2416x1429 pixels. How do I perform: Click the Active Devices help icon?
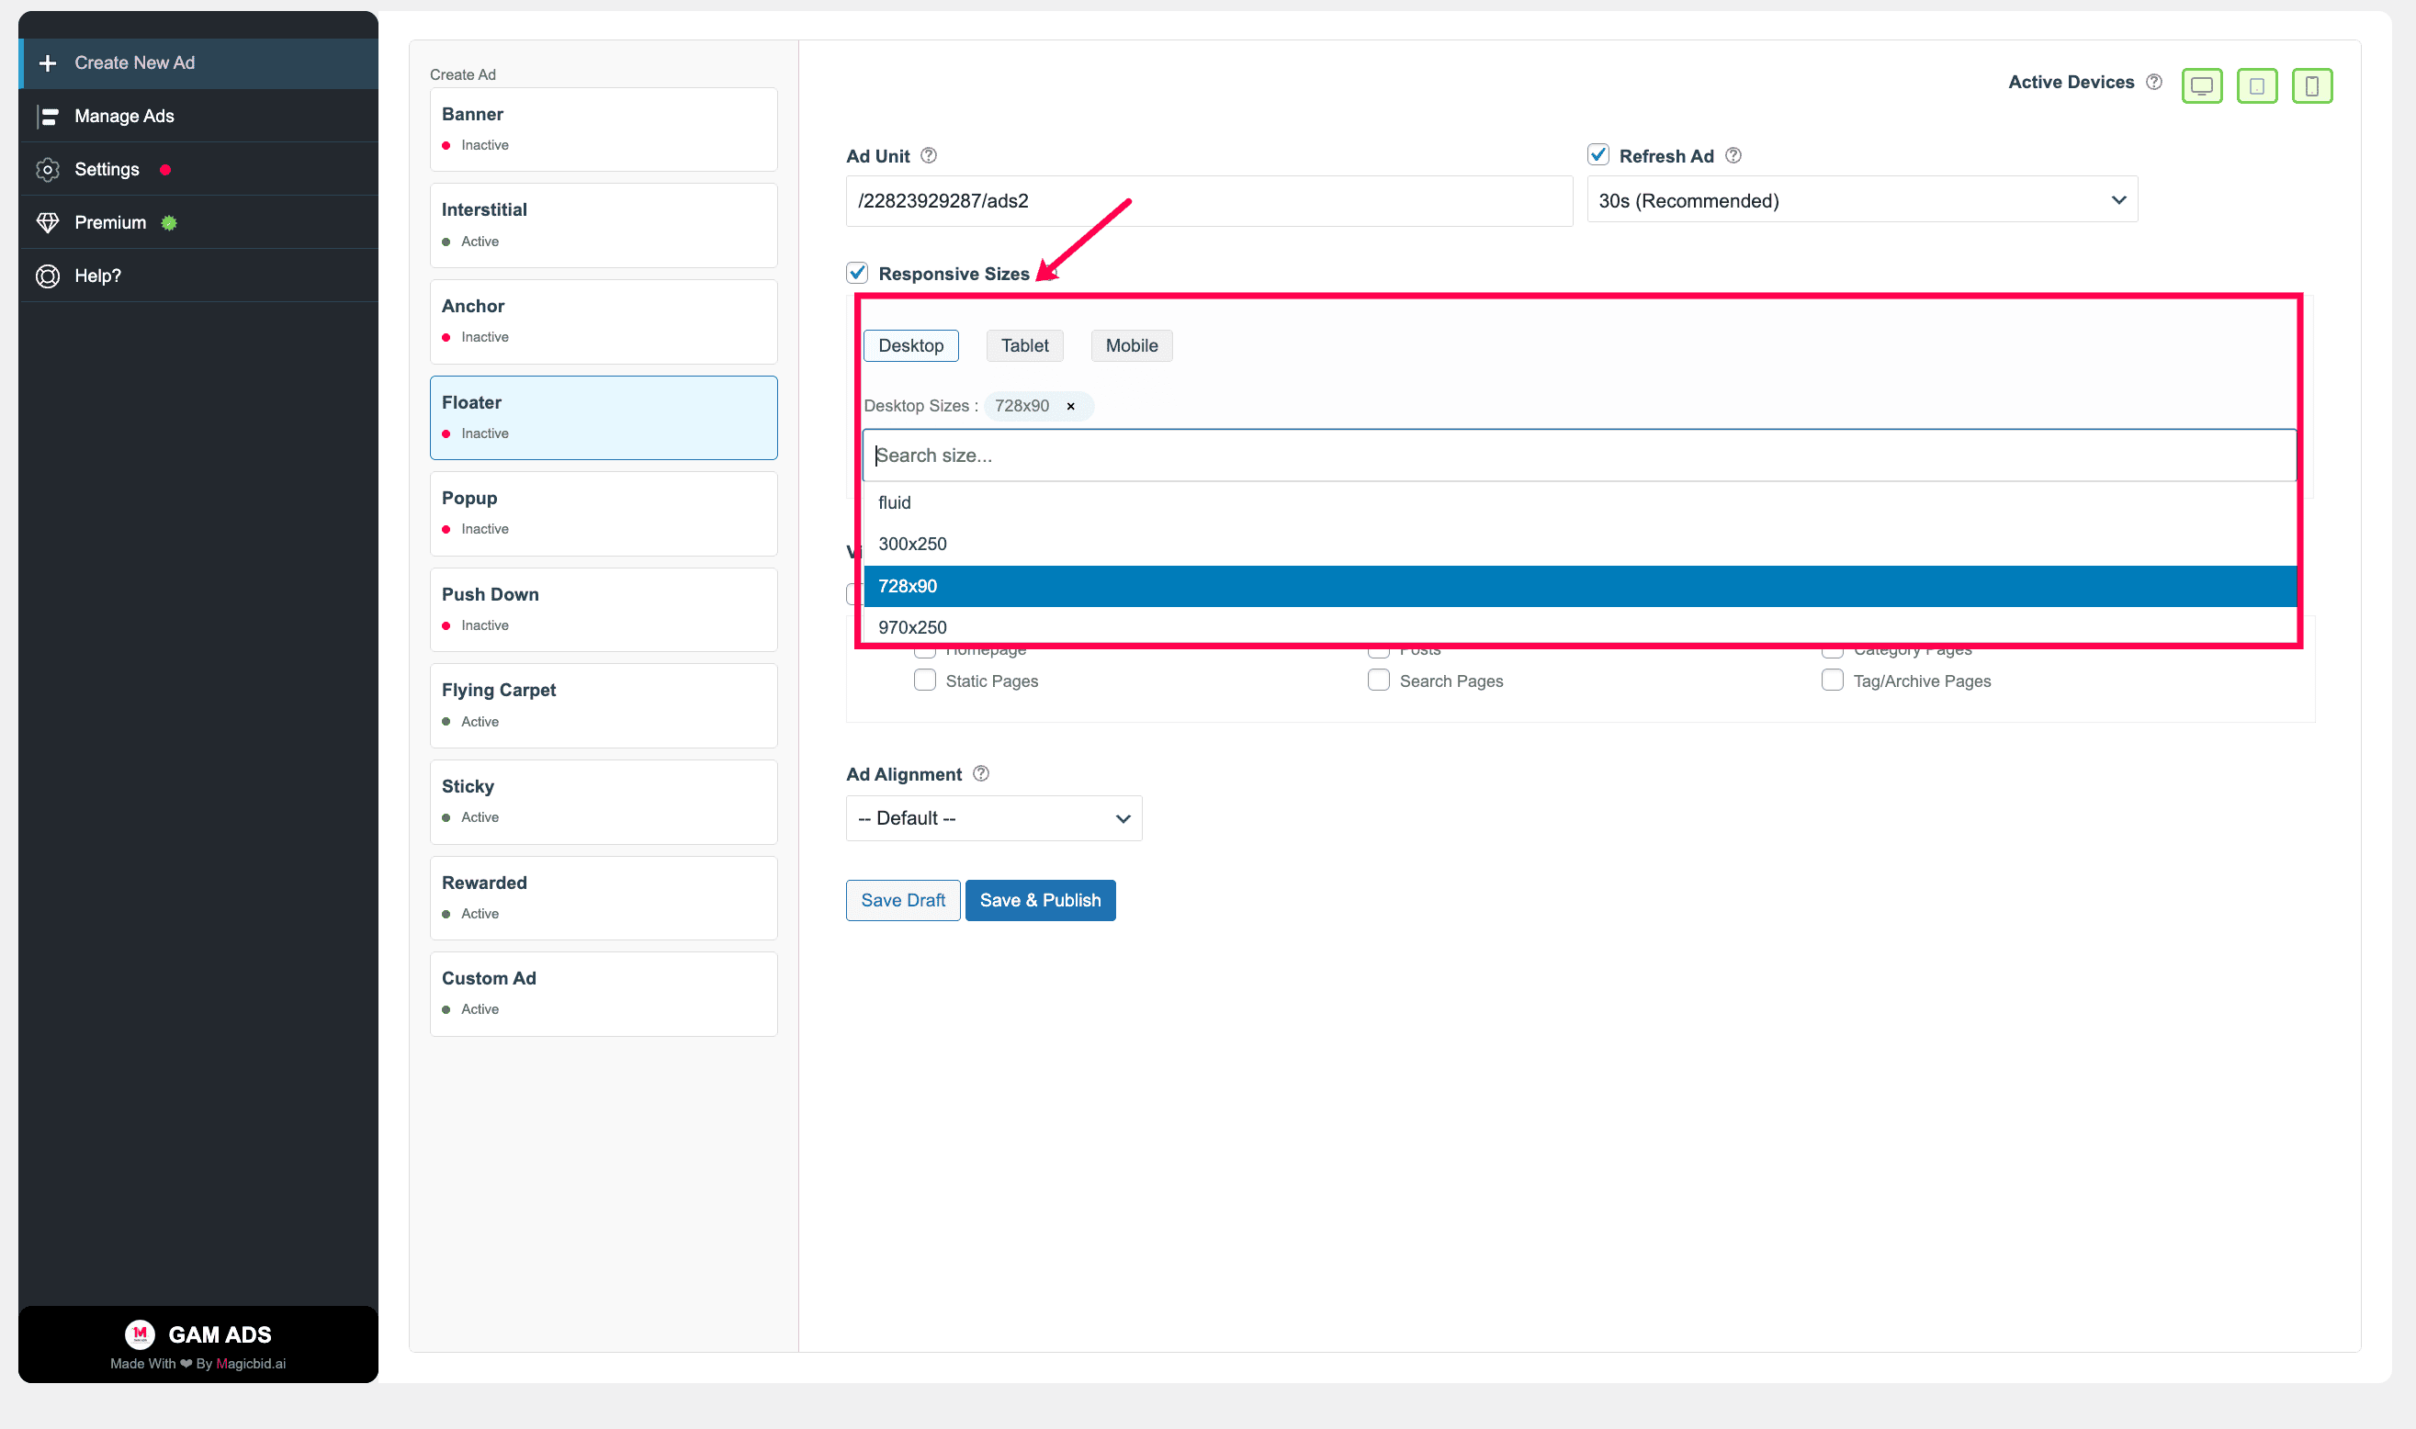coord(2153,82)
